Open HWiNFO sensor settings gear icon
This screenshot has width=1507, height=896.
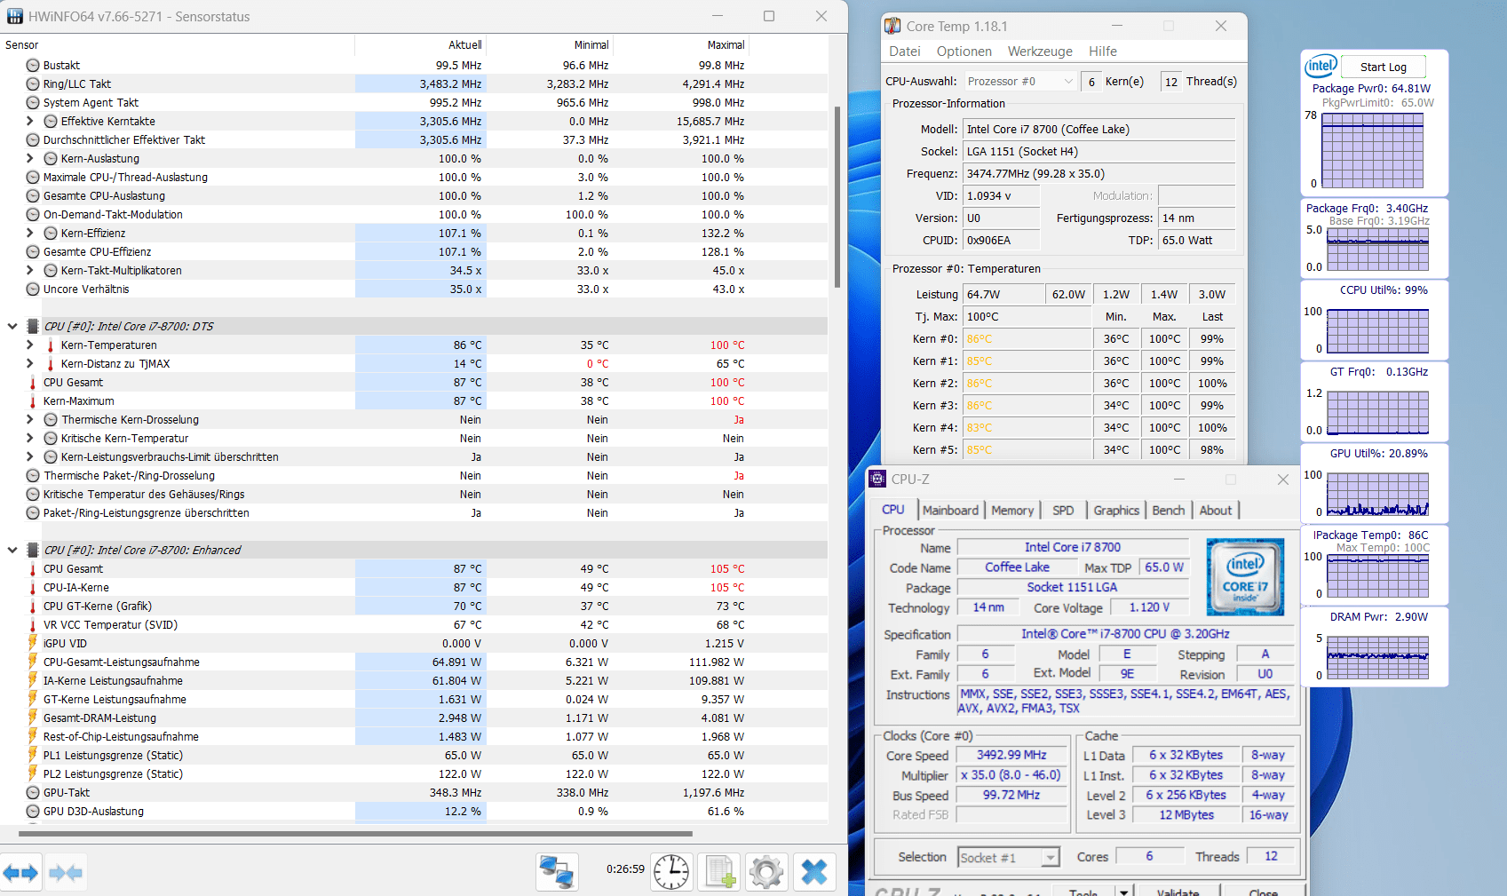click(766, 872)
